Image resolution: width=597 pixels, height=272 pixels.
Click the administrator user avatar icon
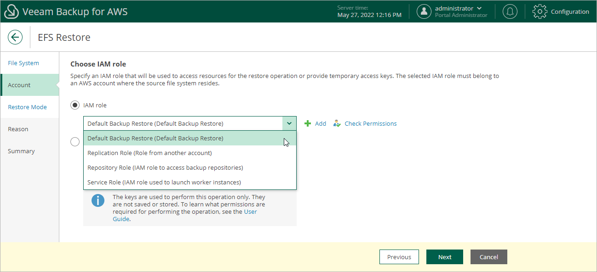(x=424, y=11)
